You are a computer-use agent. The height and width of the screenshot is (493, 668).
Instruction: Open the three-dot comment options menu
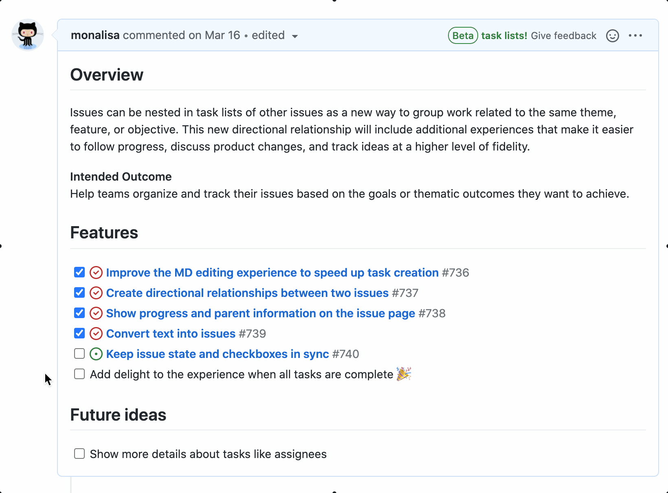click(635, 36)
